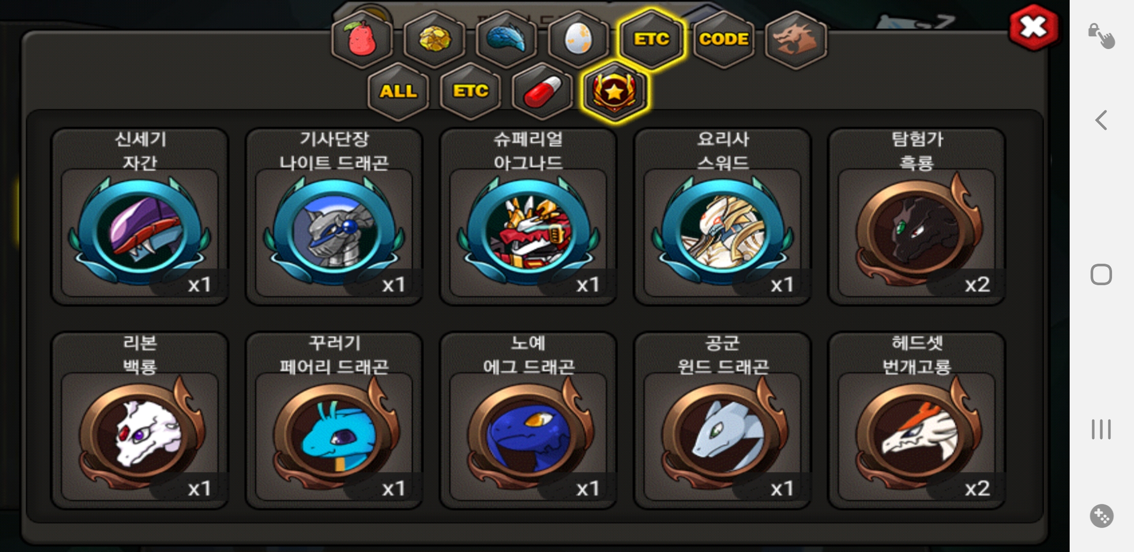Open the dragon head category tab
The width and height of the screenshot is (1134, 552).
[796, 39]
